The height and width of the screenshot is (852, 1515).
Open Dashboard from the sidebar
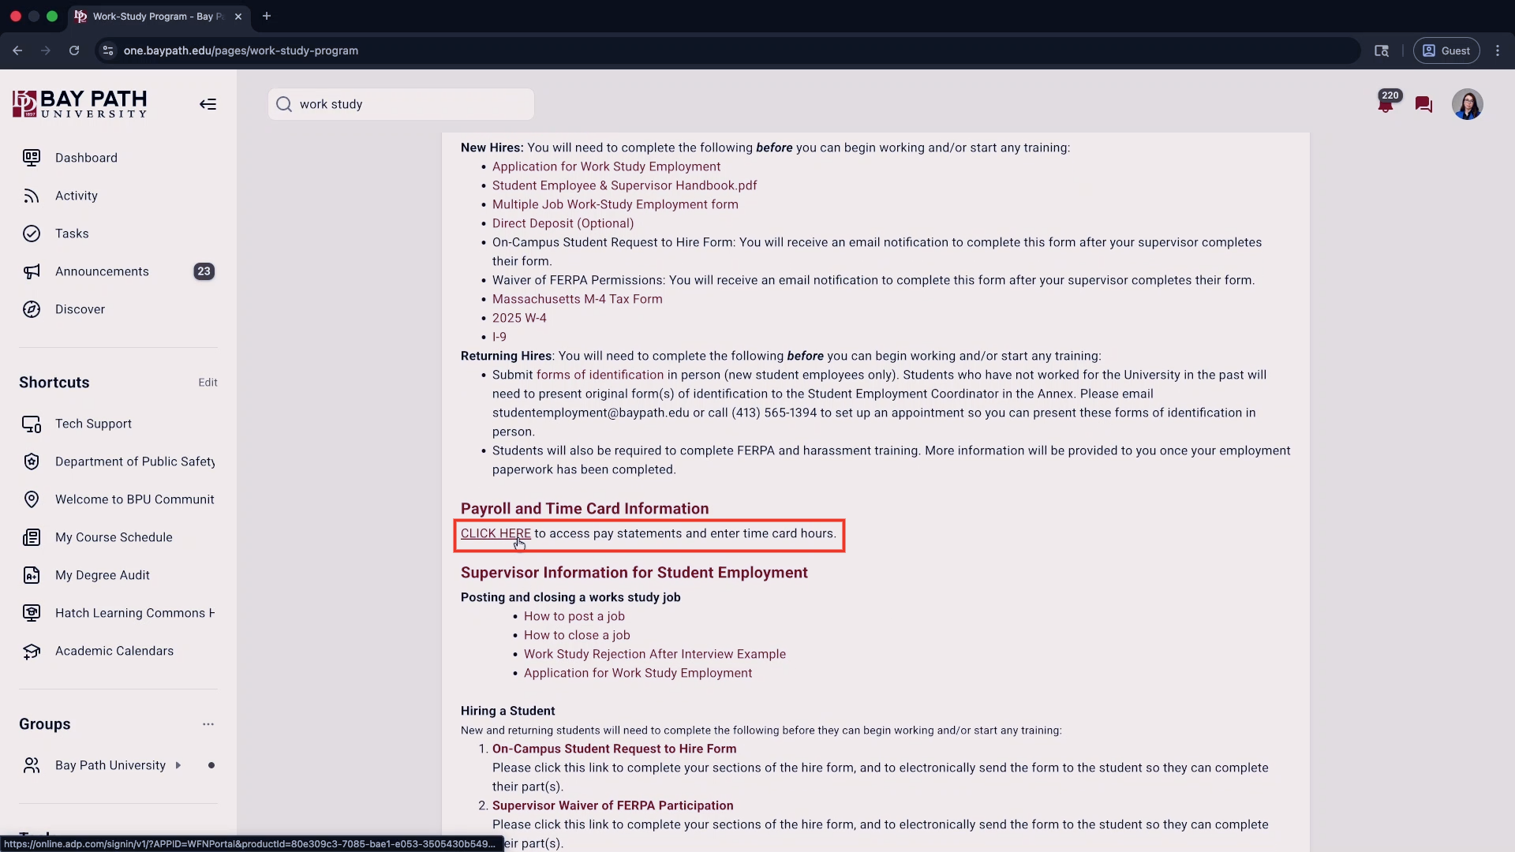[x=86, y=158]
